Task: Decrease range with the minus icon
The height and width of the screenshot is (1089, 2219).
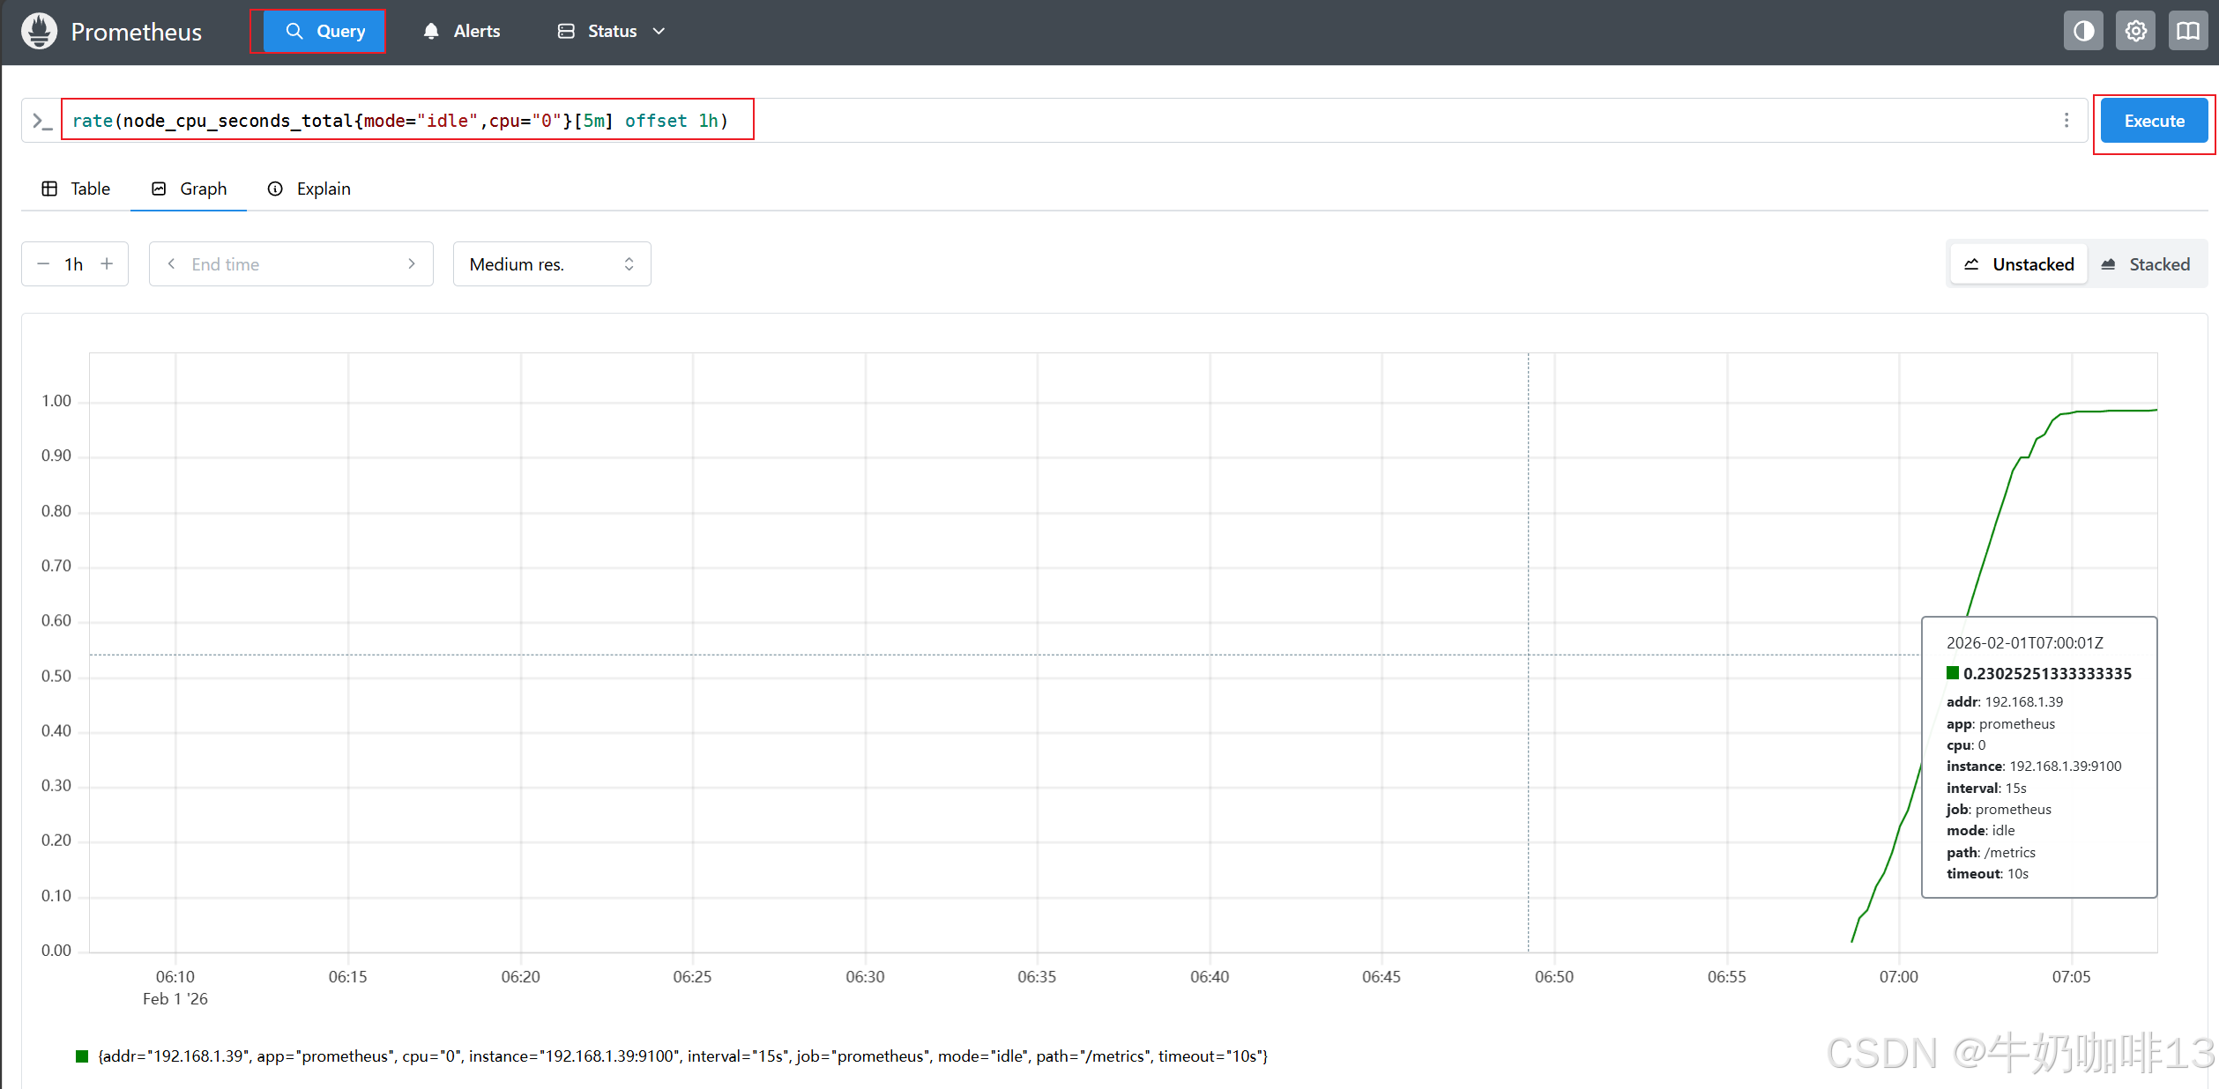Action: click(43, 264)
